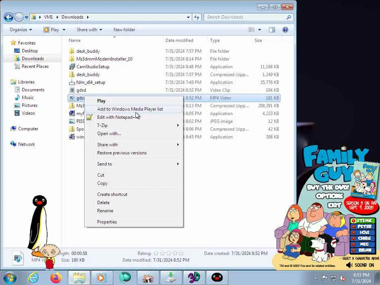
Task: Open the view options dropdown arrow
Action: (259, 30)
